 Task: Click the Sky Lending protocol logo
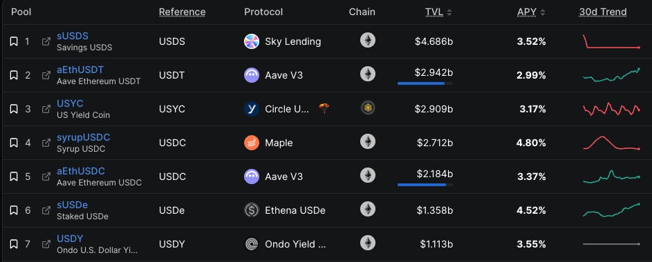[252, 41]
